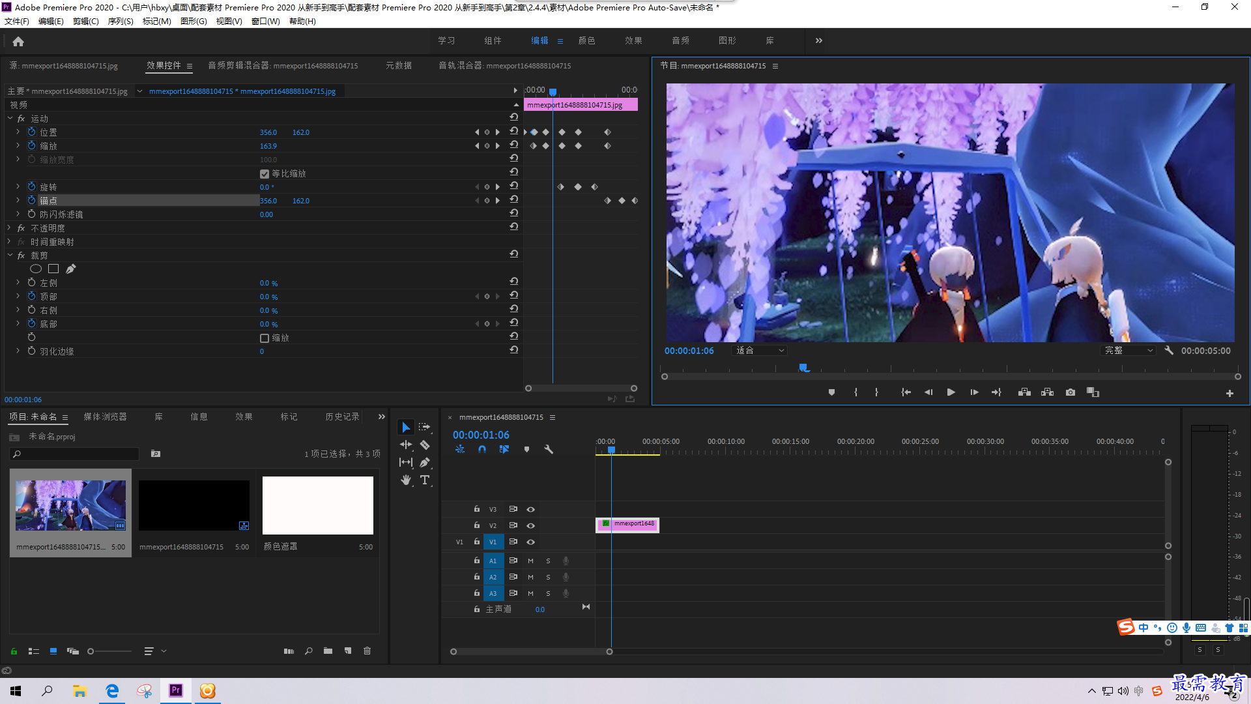
Task: Reset the Anchor Point parameter
Action: (513, 199)
